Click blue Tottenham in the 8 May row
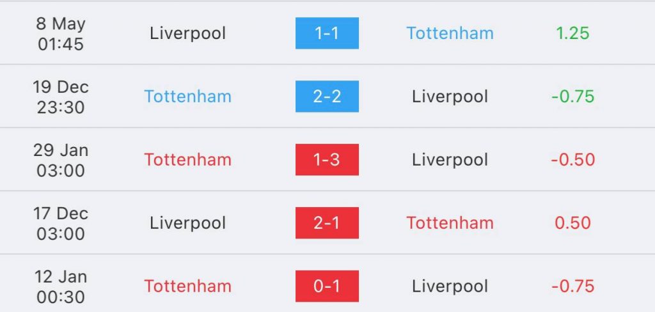 pos(450,33)
